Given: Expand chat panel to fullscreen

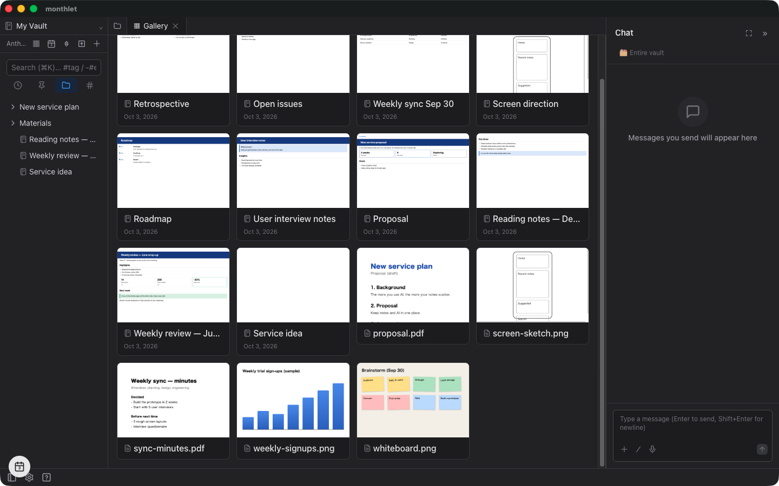Looking at the screenshot, I should click(749, 33).
